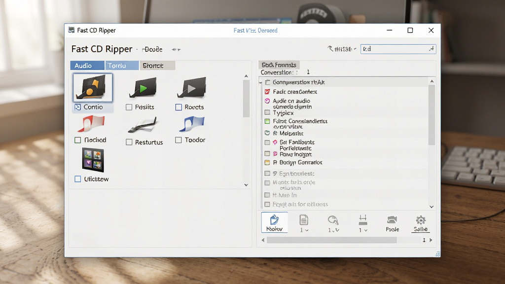Click the options list scroll-up arrow
Image resolution: width=505 pixels, height=284 pixels.
pyautogui.click(x=432, y=81)
